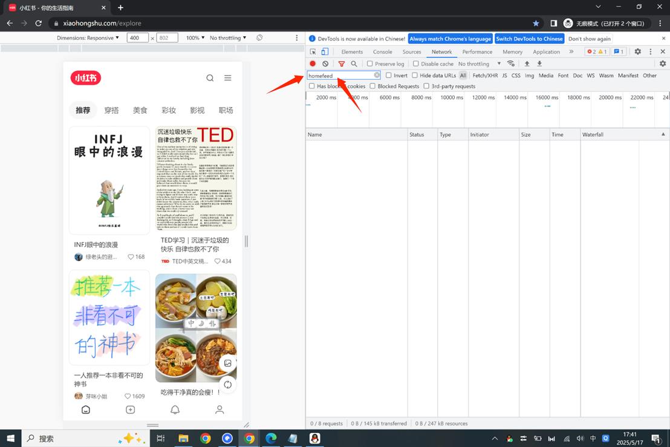670x447 pixels.
Task: Toggle the network filter funnel icon
Action: [x=342, y=64]
